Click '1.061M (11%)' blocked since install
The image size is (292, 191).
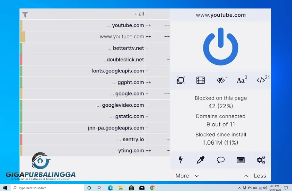click(x=221, y=143)
